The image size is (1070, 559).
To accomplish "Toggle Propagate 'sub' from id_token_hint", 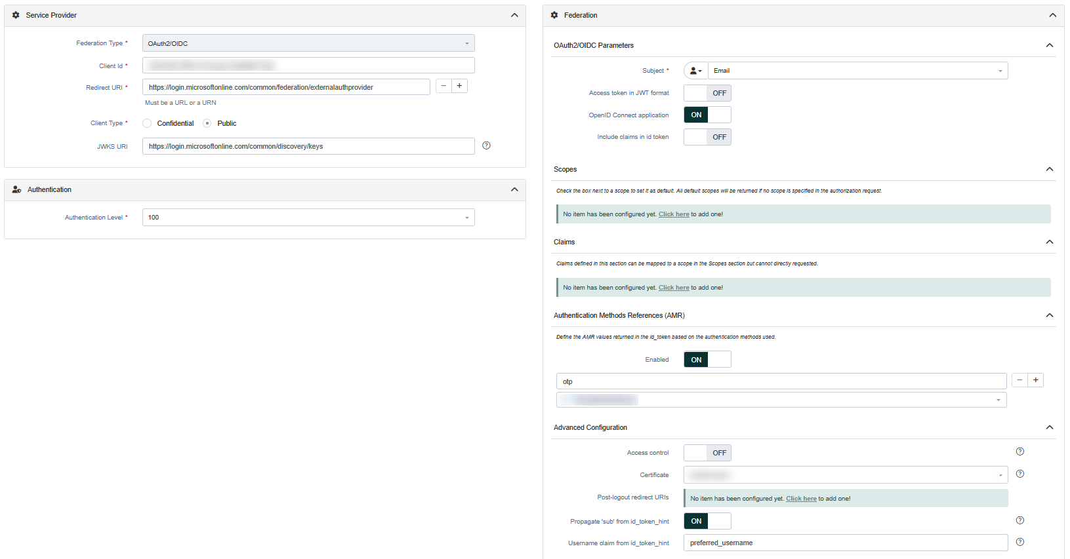I will tap(707, 521).
